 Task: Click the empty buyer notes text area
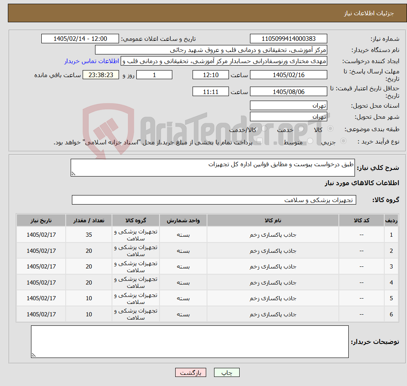point(190,342)
